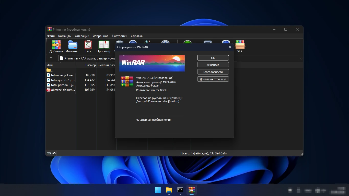This screenshot has width=349, height=196.
Task: Click the parent folder '..' icon
Action: (49, 70)
